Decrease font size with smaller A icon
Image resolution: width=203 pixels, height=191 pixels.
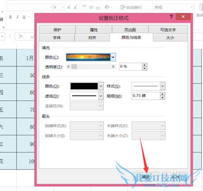coord(75,7)
